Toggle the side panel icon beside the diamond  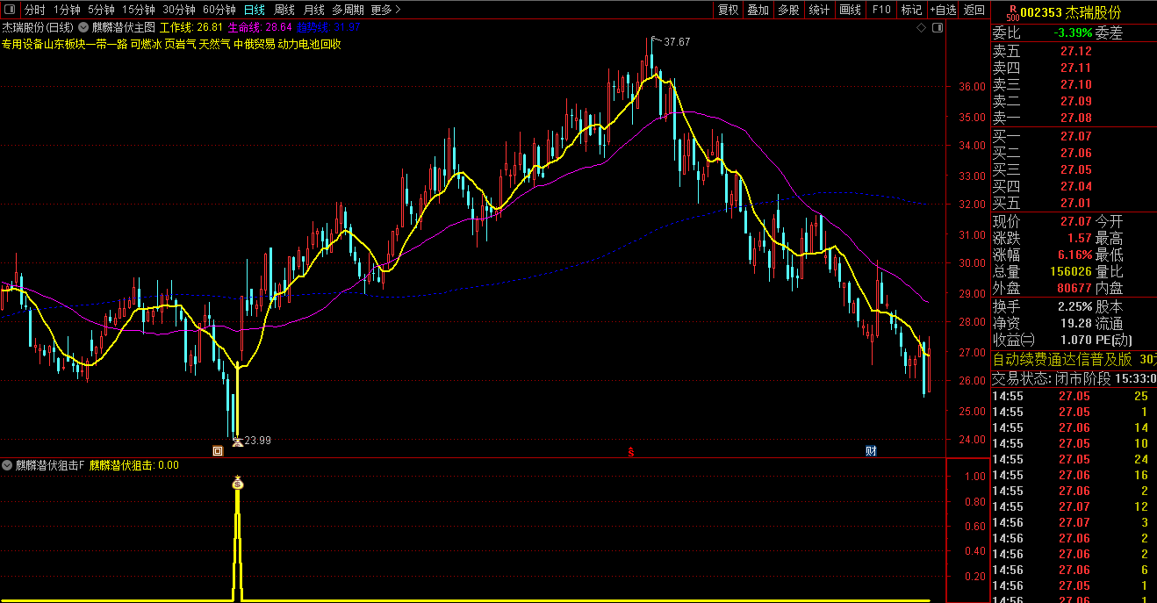[937, 27]
